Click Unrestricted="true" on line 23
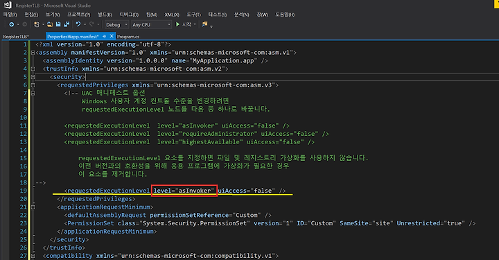Image resolution: width=499 pixels, height=260 pixels. point(431,223)
